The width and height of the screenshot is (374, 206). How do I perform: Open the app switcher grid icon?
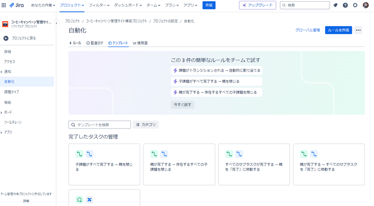[4, 5]
